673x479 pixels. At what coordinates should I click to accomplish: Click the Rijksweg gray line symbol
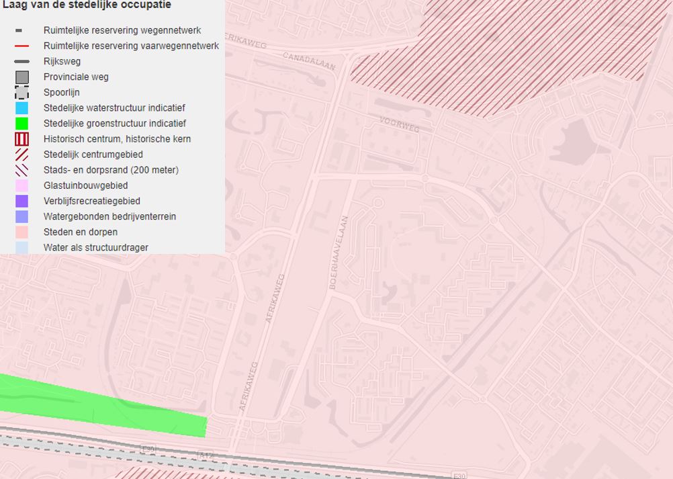click(x=21, y=62)
